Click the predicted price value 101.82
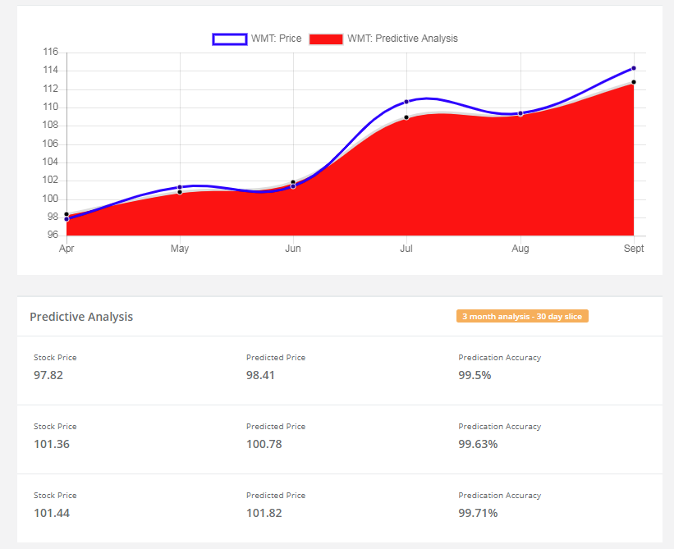The width and height of the screenshot is (674, 549). pyautogui.click(x=264, y=513)
